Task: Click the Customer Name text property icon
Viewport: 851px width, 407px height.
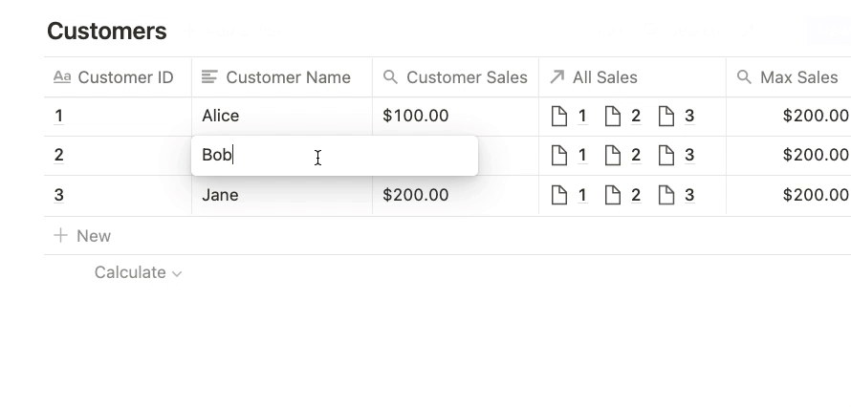Action: tap(209, 77)
